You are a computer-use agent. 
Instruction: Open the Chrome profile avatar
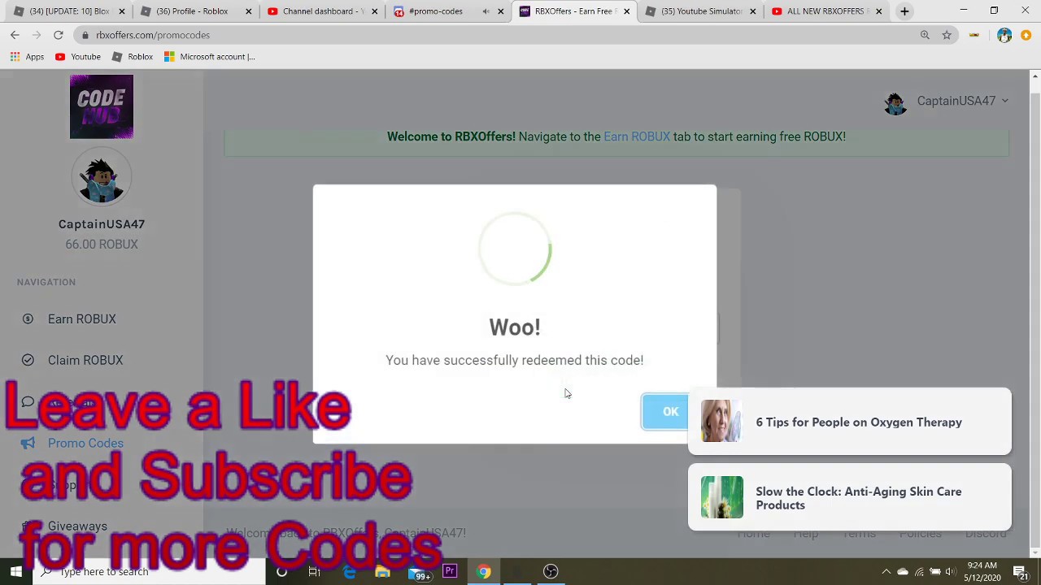pos(1004,35)
